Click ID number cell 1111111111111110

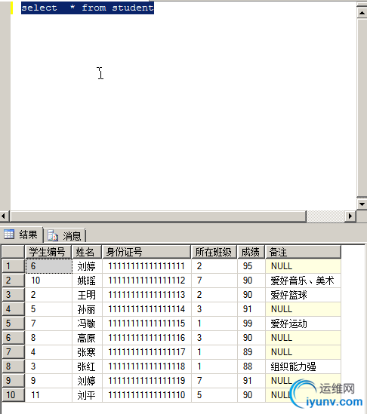[x=146, y=394]
